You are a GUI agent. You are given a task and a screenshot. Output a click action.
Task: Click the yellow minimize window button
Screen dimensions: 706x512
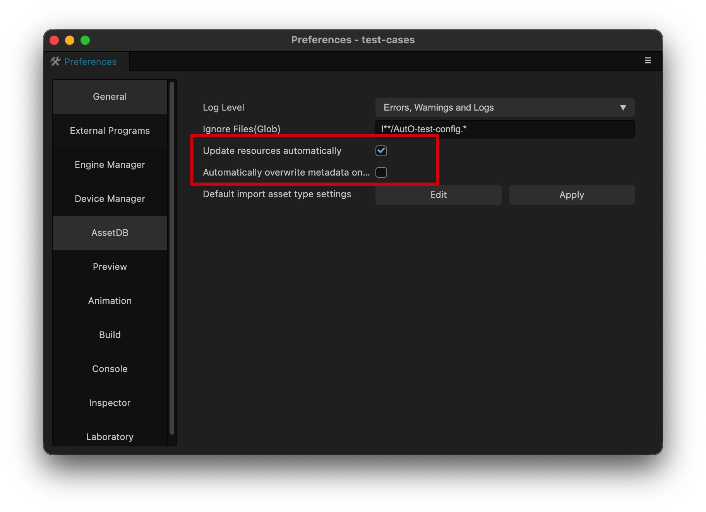point(70,40)
